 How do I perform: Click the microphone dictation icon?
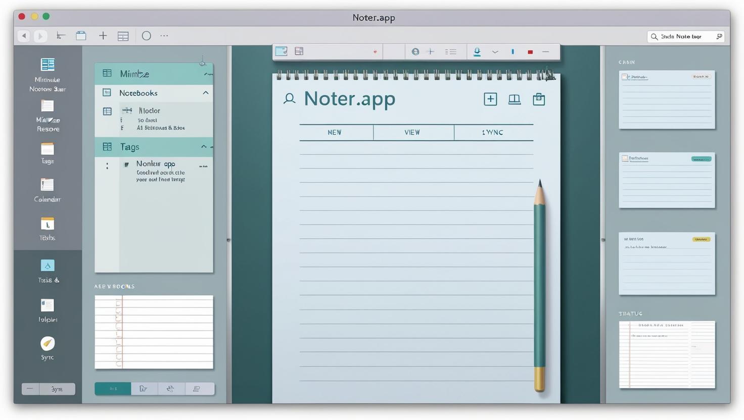point(477,51)
